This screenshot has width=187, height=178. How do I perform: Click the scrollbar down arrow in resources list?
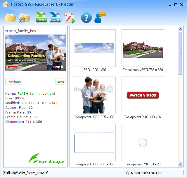[181, 165]
